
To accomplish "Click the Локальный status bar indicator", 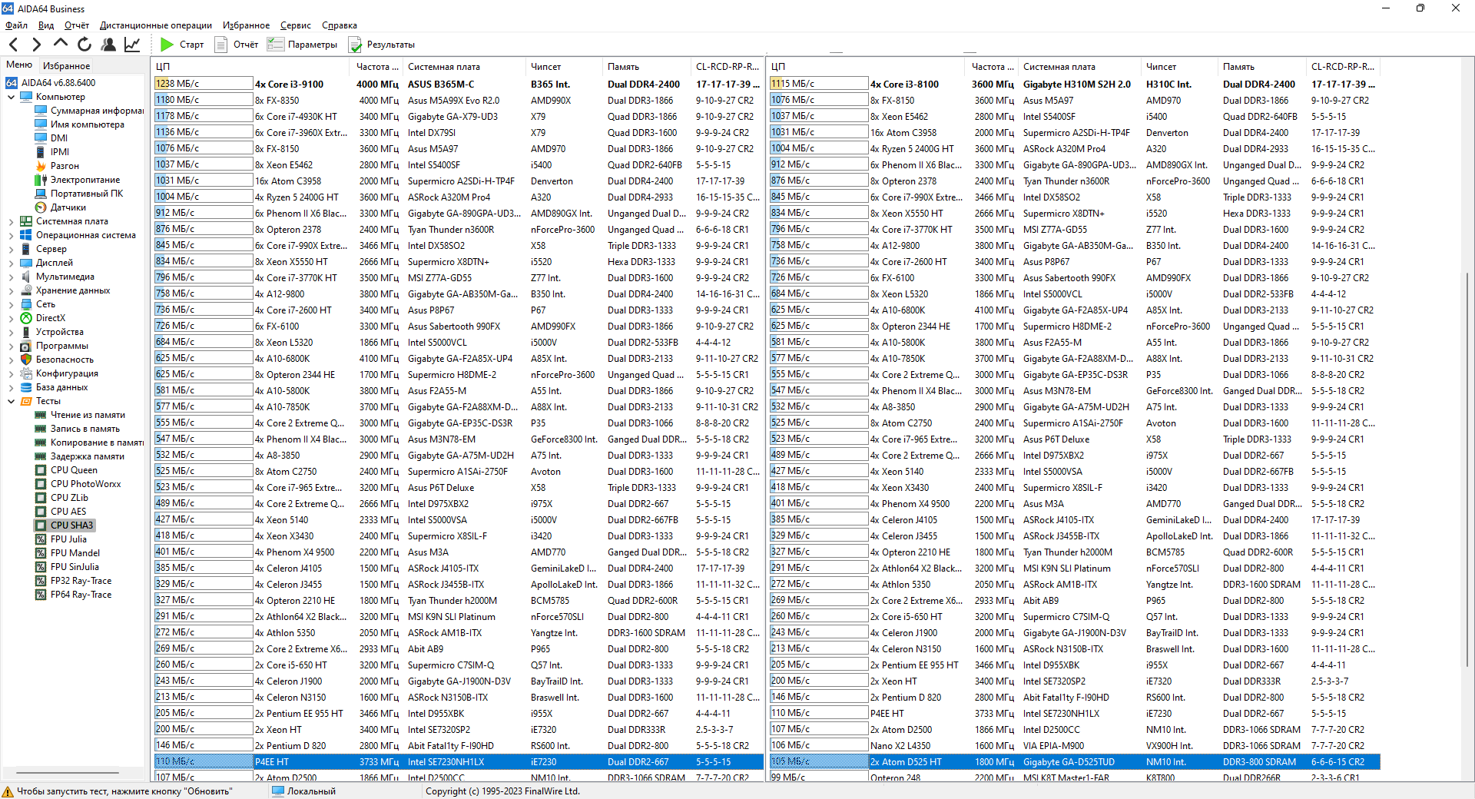I will [x=303, y=791].
